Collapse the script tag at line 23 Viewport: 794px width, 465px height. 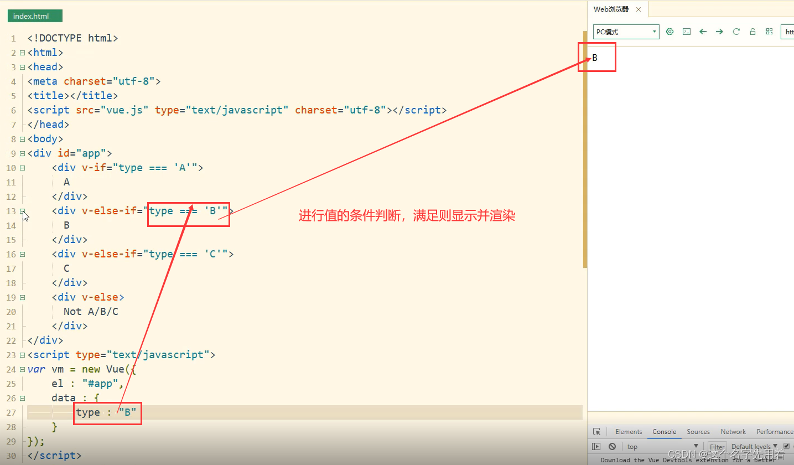coord(22,355)
